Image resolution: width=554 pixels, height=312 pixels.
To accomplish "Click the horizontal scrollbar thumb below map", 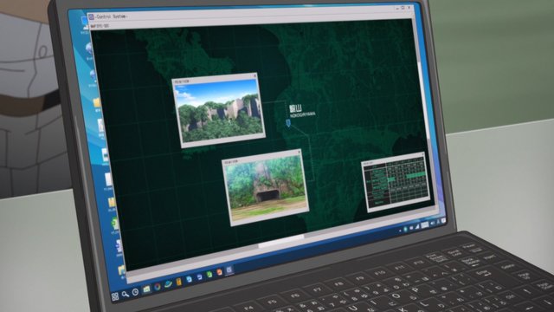I will pyautogui.click(x=281, y=241).
